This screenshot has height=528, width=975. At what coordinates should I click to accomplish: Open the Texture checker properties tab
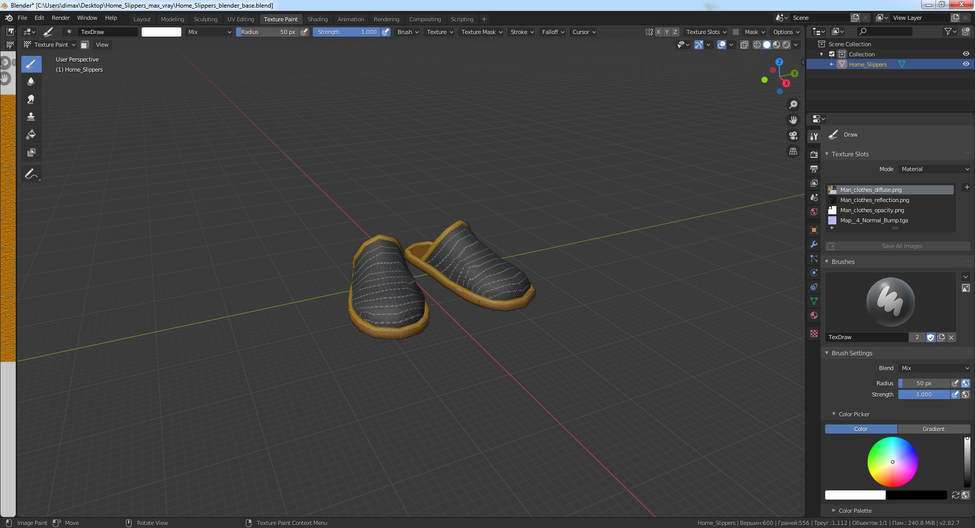[814, 334]
